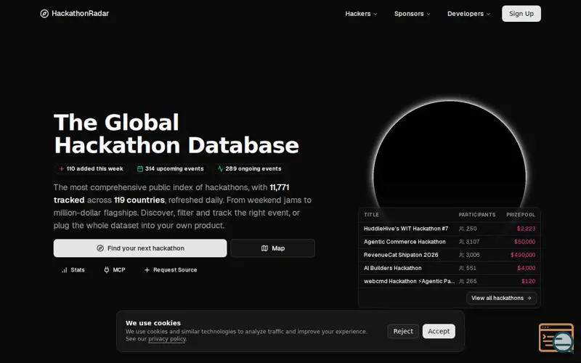
Task: Click the pulse icon for ongoing events
Action: click(221, 169)
